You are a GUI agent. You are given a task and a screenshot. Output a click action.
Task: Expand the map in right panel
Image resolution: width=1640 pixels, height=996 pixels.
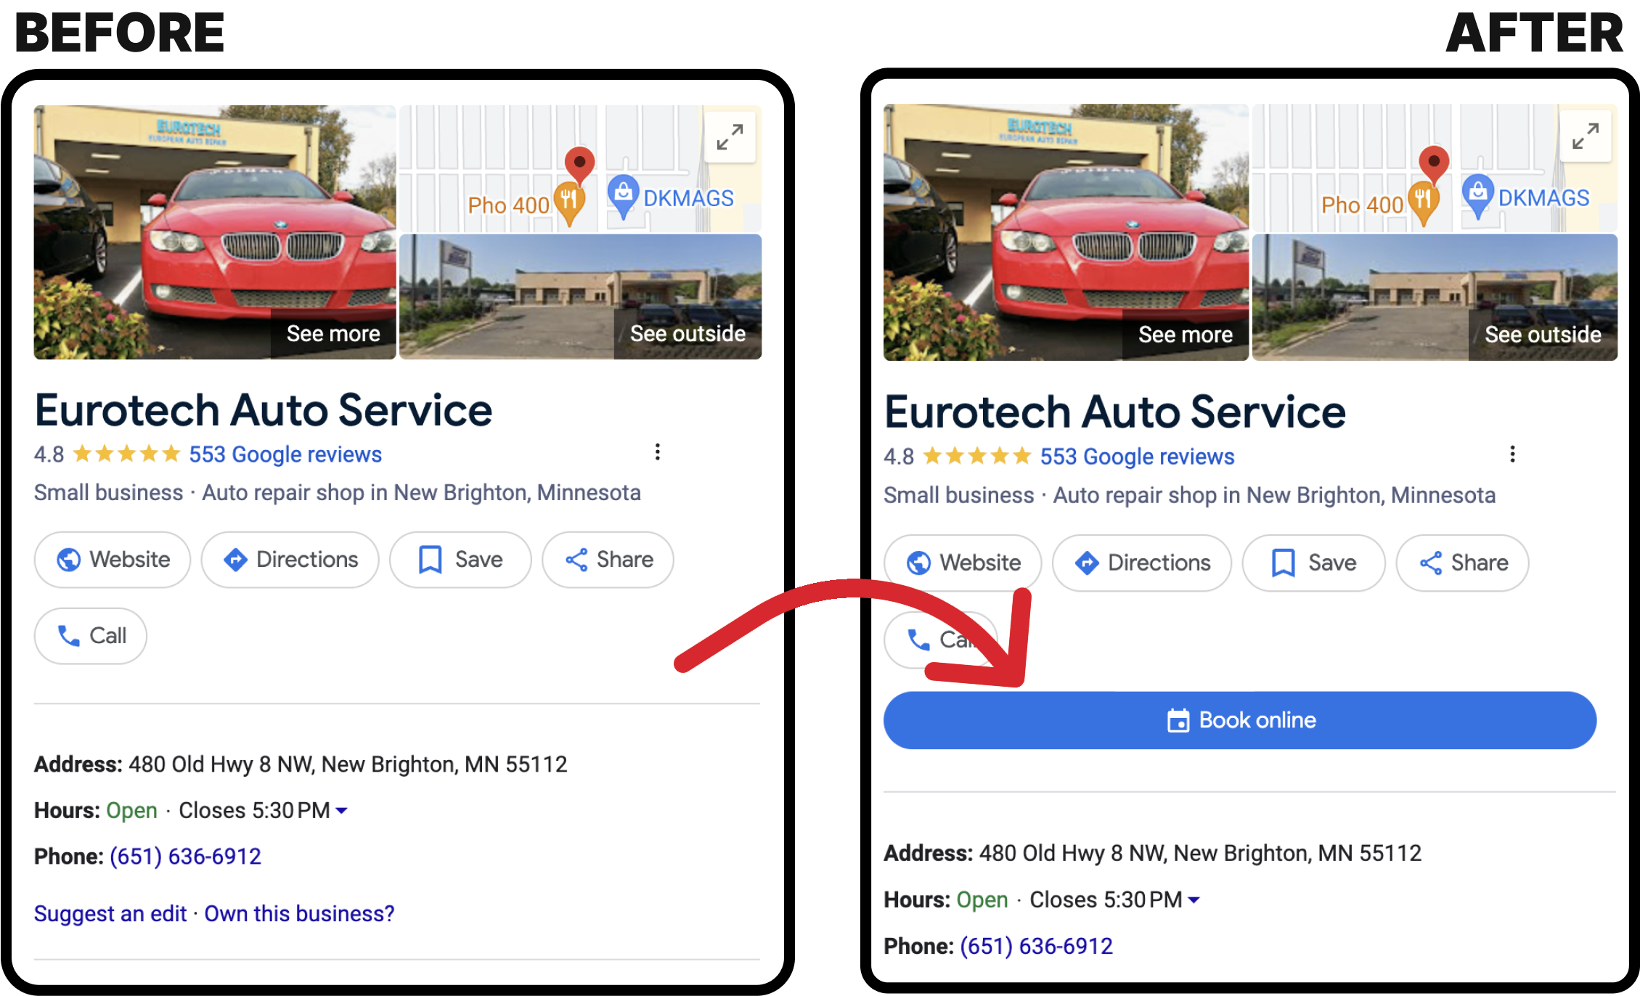point(1585,136)
